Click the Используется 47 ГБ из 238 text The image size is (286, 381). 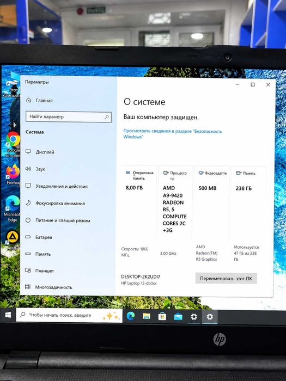(x=246, y=253)
